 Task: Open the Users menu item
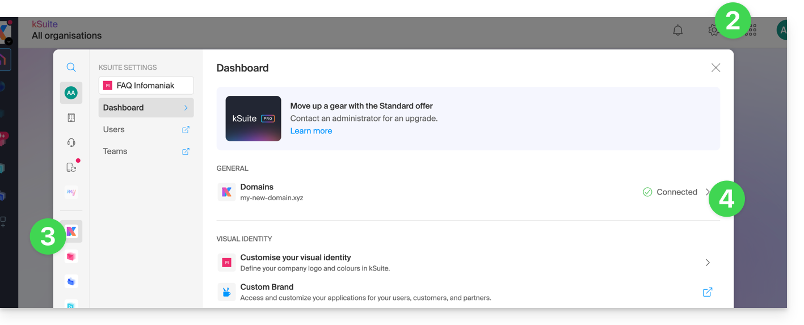146,129
